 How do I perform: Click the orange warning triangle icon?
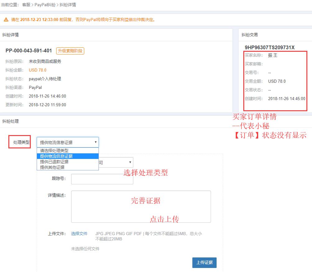tap(6, 20)
